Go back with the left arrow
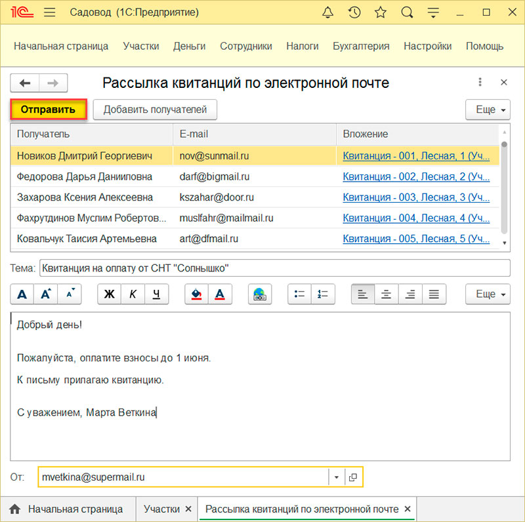The image size is (525, 522). point(25,83)
